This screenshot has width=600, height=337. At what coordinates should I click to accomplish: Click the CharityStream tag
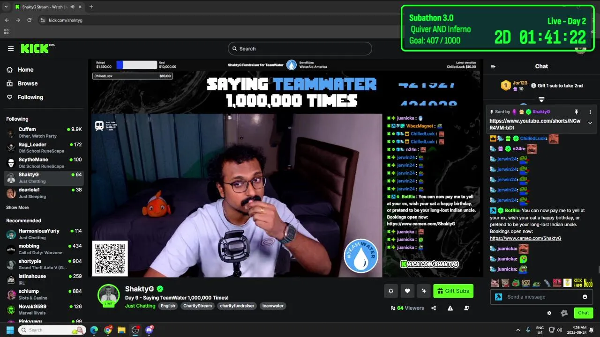tap(197, 306)
